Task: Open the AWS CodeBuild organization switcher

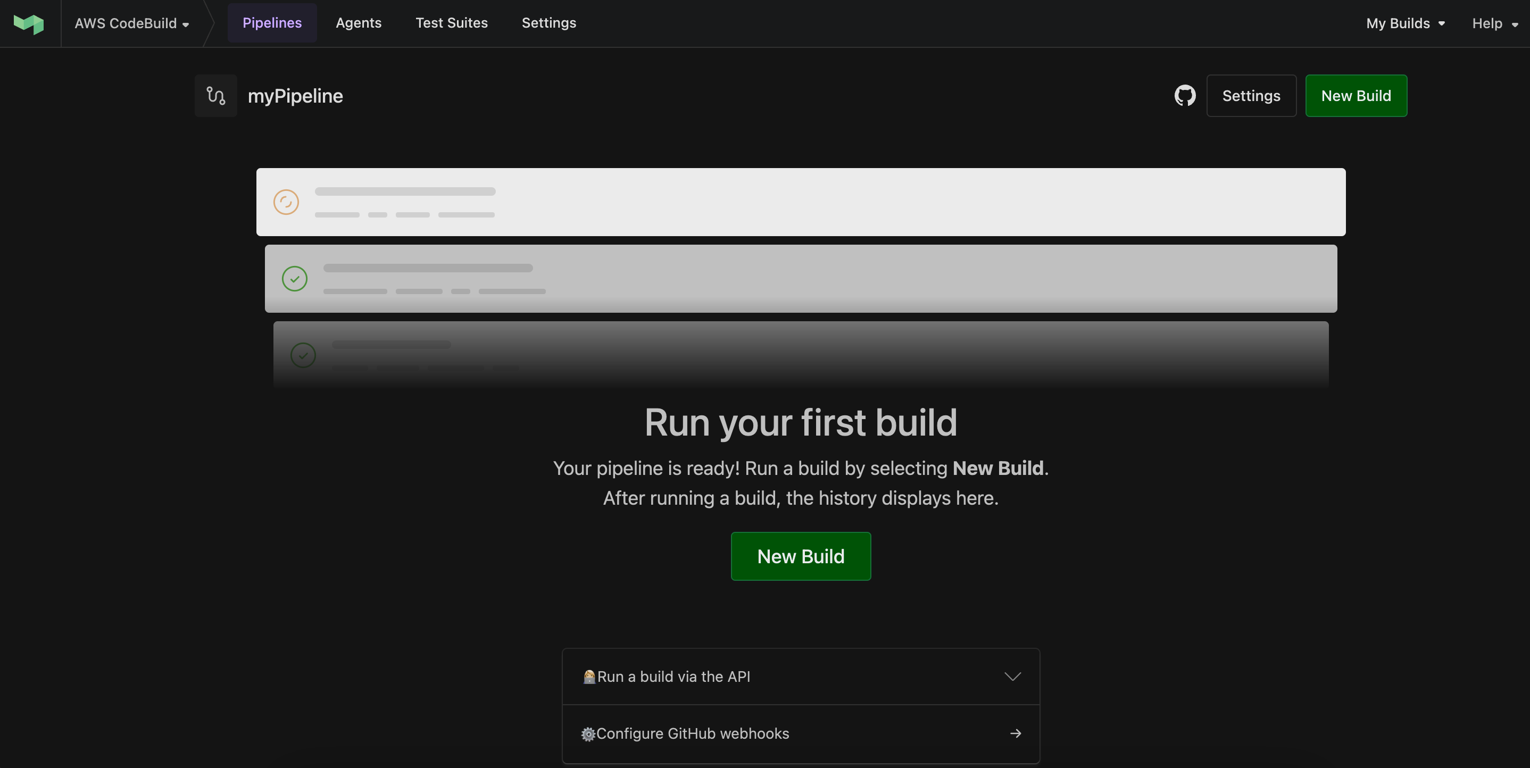Action: pyautogui.click(x=132, y=24)
